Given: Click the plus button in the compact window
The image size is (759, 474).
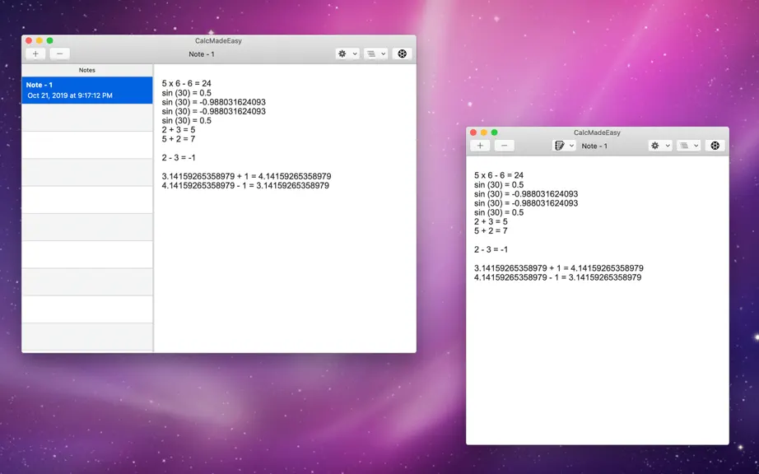Looking at the screenshot, I should click(480, 146).
